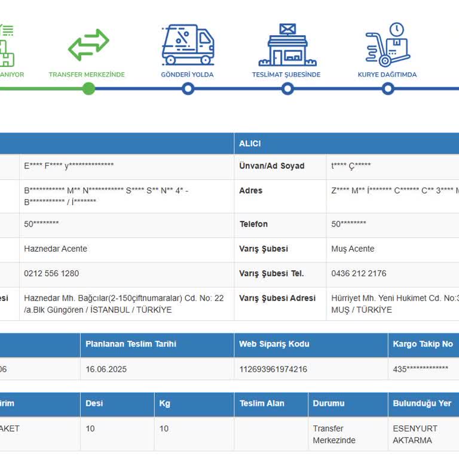Screen dimensions: 459x459
Task: Click the courier hand-truck icon
Action: click(x=388, y=44)
